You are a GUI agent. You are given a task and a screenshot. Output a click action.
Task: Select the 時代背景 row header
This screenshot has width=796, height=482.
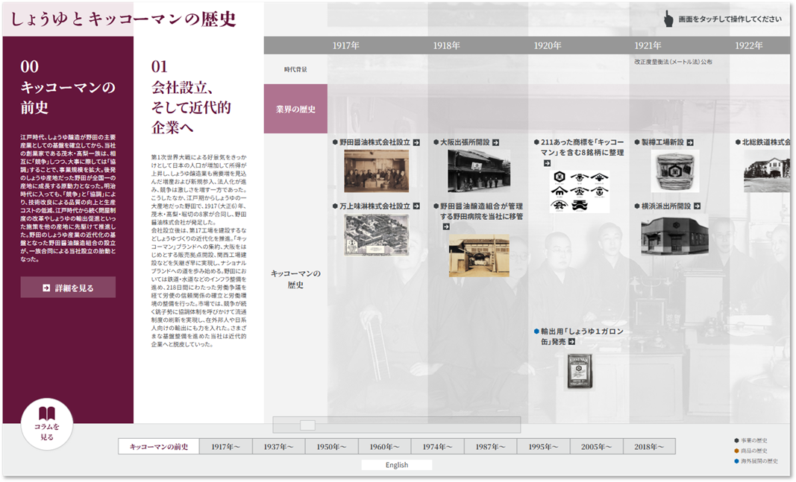click(x=295, y=69)
